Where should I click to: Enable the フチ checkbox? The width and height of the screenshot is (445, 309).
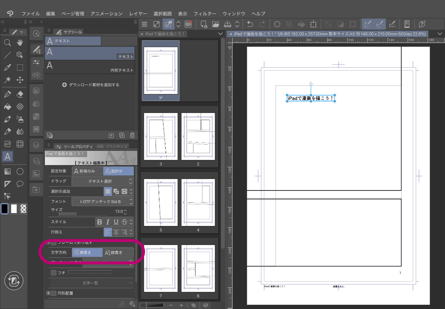click(x=54, y=273)
